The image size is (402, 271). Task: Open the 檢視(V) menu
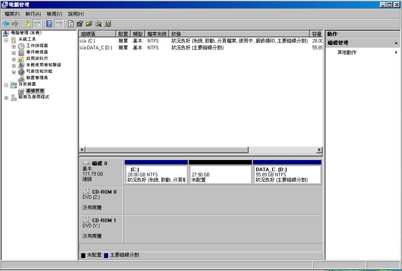[x=54, y=14]
